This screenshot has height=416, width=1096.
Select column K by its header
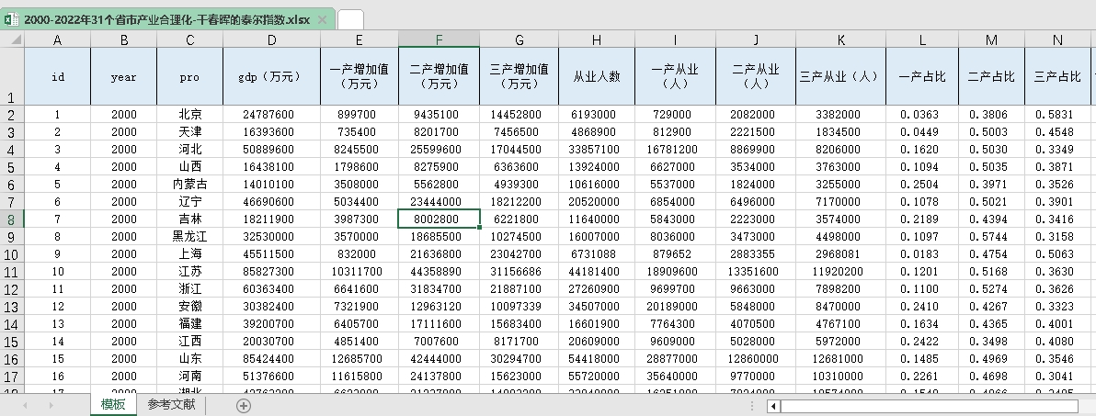(840, 39)
